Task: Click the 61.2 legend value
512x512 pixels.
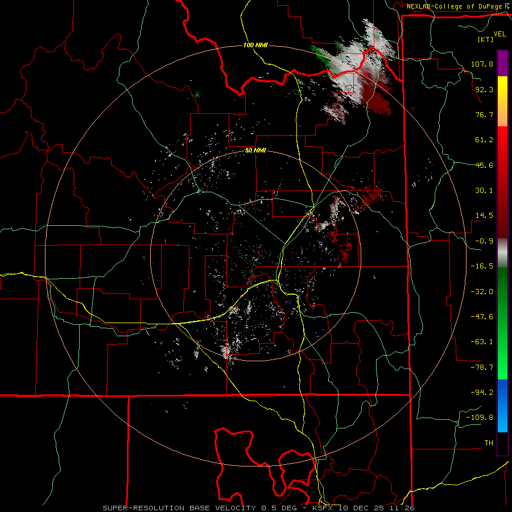Action: tap(484, 140)
